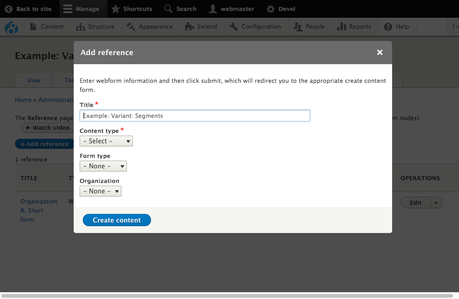
Task: Open Extend via the puzzle-piece icon
Action: coord(188,27)
